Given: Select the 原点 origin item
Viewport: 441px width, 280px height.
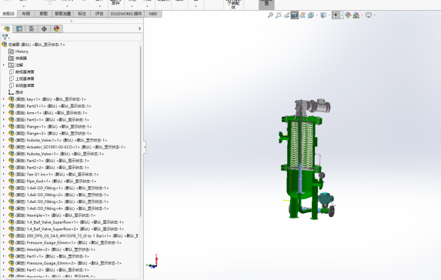Looking at the screenshot, I should [19, 92].
